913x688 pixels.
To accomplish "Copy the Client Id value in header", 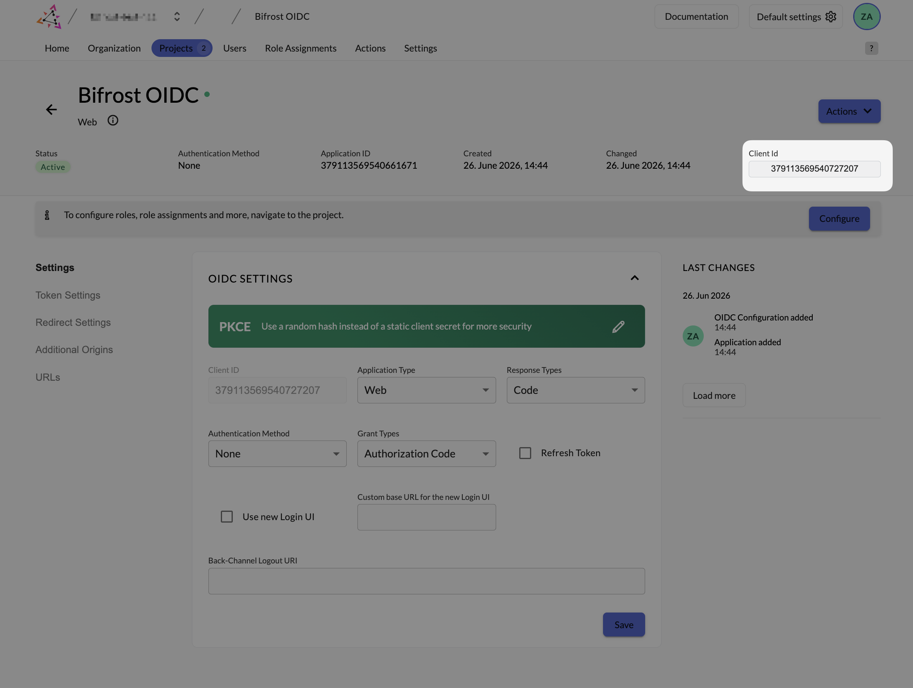I will pyautogui.click(x=814, y=169).
